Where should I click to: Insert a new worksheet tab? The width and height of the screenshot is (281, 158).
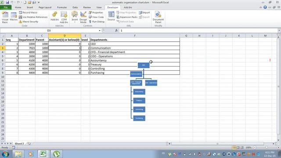pyautogui.click(x=29, y=144)
